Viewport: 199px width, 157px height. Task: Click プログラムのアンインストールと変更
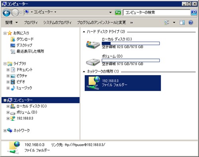click(101, 23)
